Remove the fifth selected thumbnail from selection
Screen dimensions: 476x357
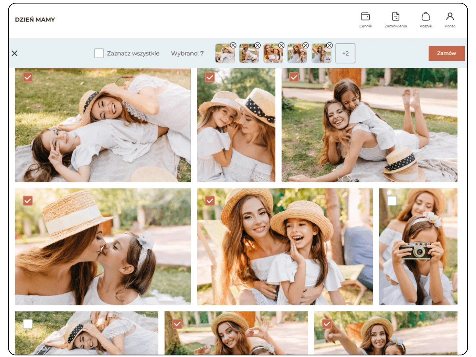tap(329, 45)
